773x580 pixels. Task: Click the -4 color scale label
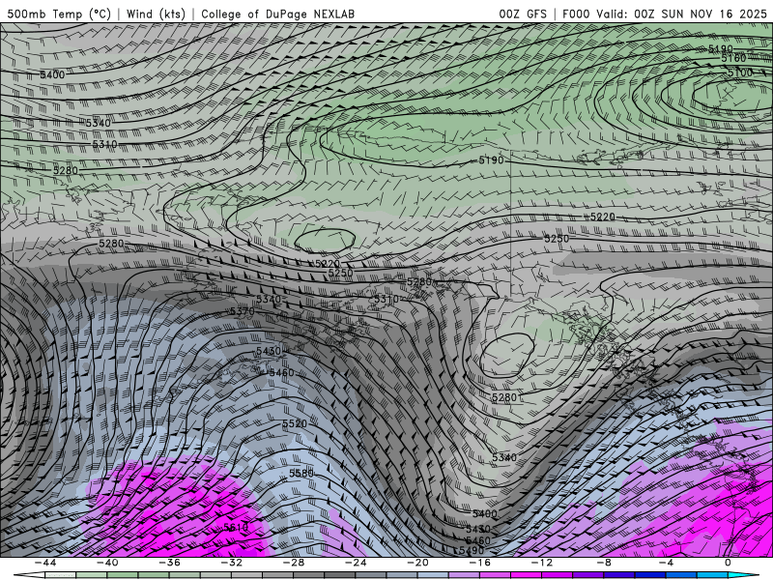(666, 563)
